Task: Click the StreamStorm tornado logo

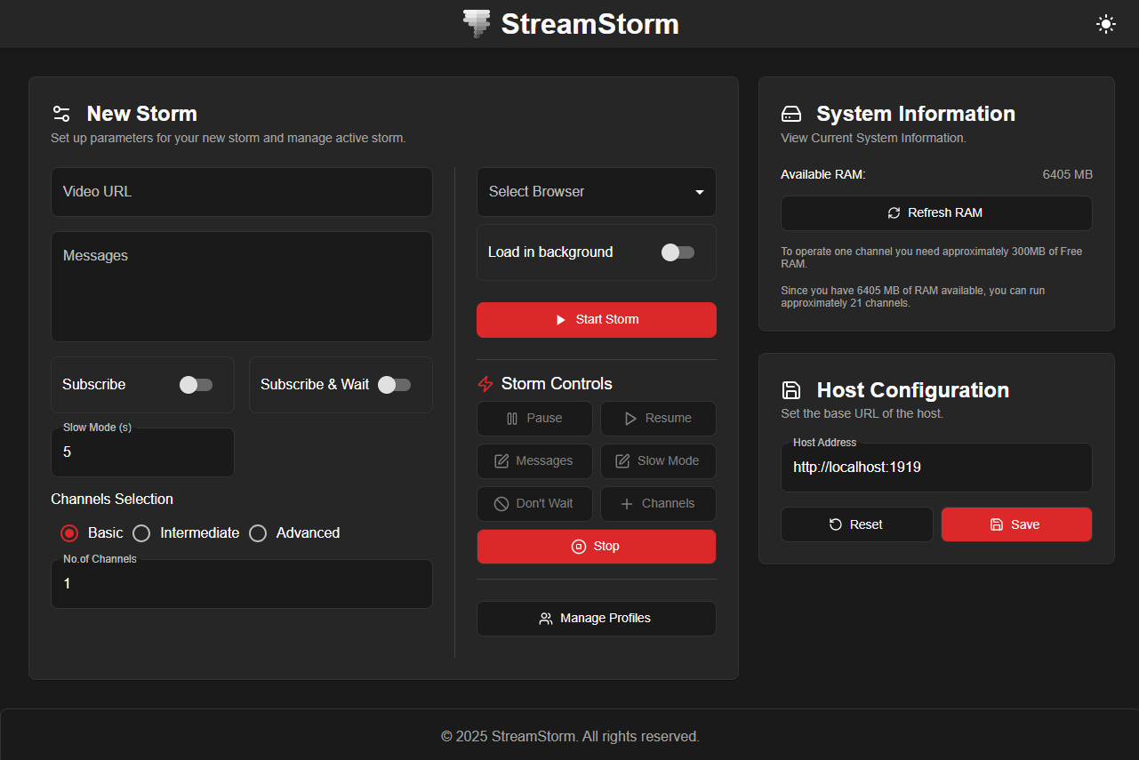Action: click(477, 24)
